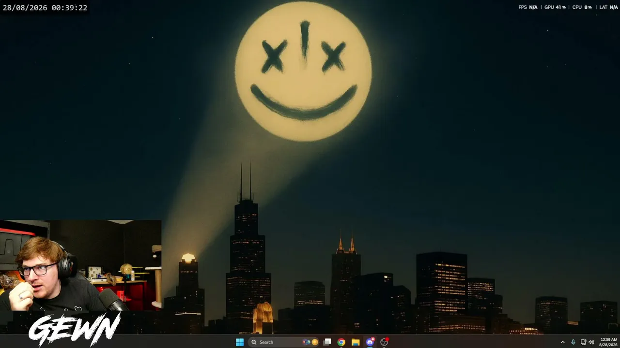Click the LAT N/A overlay reading
The height and width of the screenshot is (348, 620).
pyautogui.click(x=608, y=7)
